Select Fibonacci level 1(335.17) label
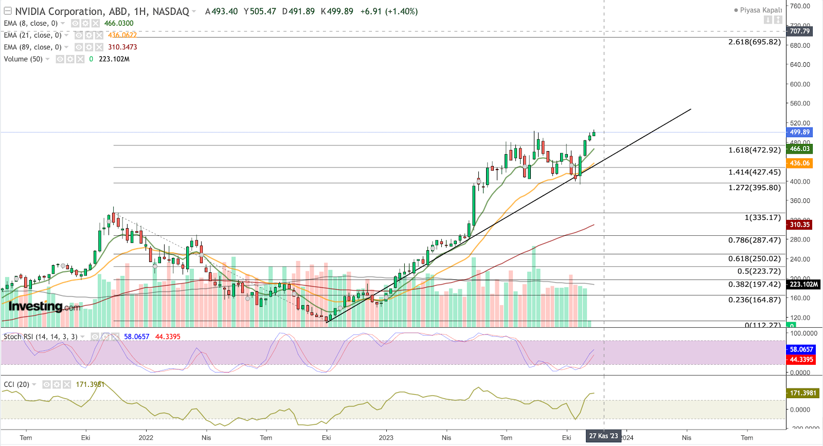 point(763,217)
